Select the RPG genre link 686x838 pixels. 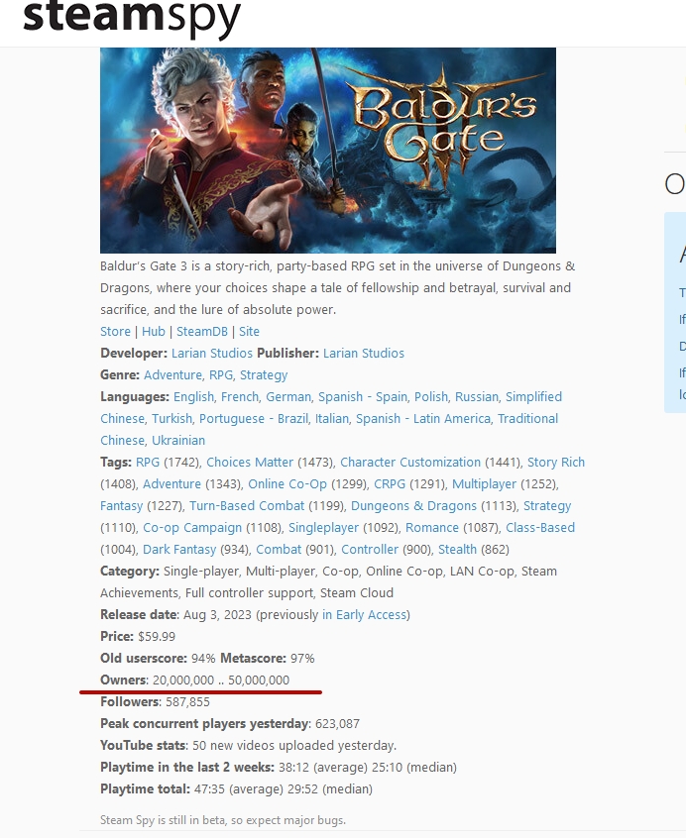point(221,375)
